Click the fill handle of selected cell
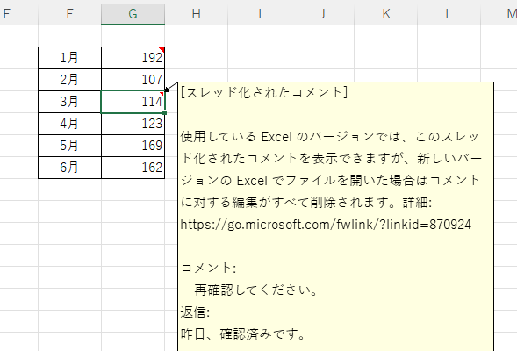The width and height of the screenshot is (517, 351). [164, 112]
